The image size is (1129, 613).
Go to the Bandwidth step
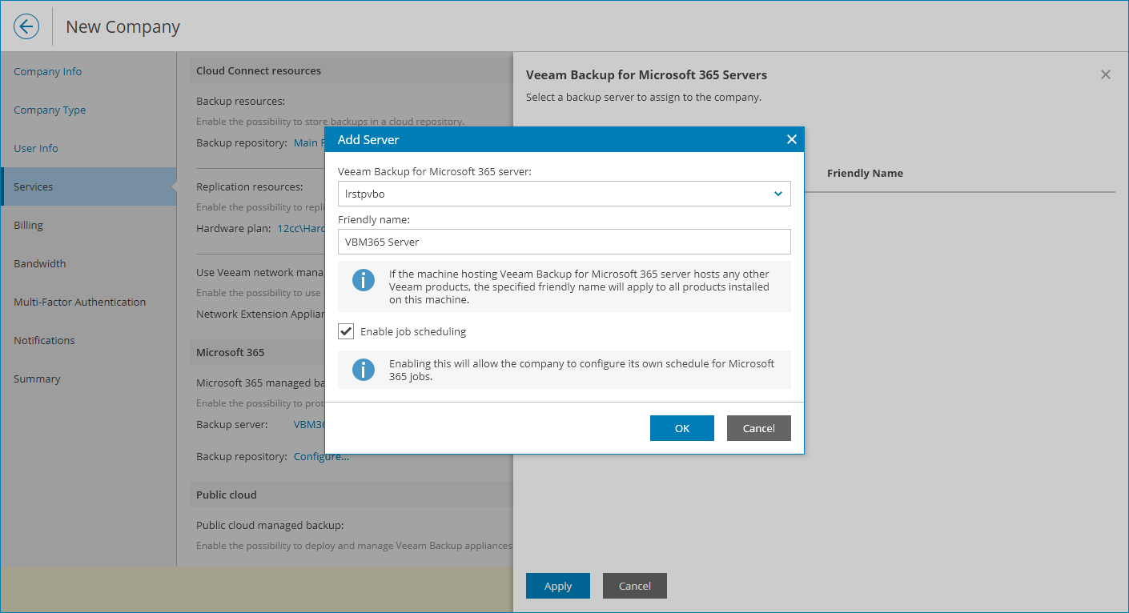40,263
